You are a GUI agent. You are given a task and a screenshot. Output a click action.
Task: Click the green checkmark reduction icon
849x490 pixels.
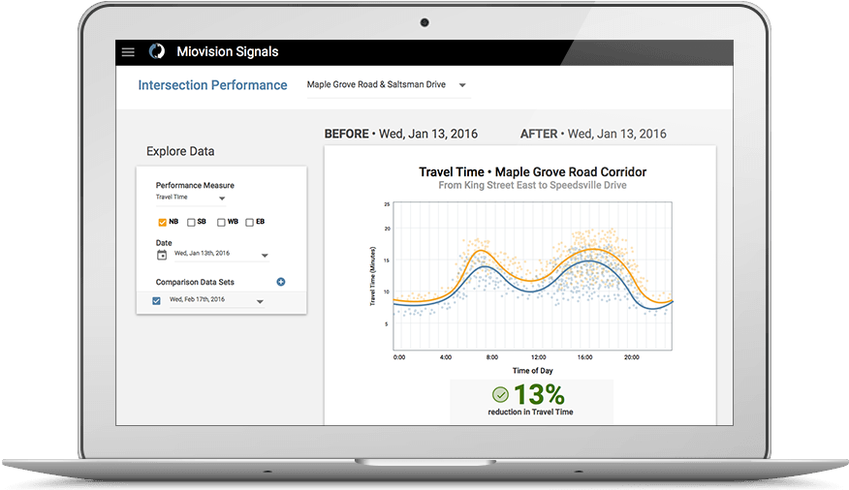(x=500, y=395)
